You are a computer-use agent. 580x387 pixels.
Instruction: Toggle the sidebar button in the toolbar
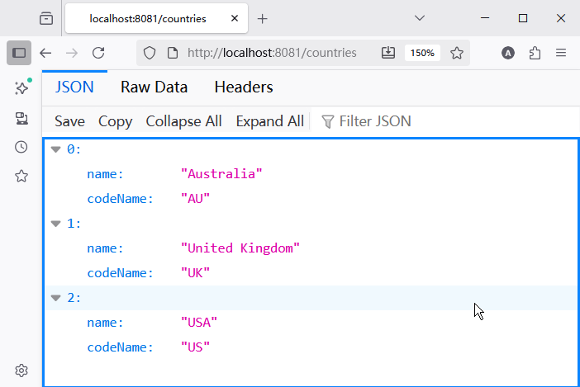[19, 53]
